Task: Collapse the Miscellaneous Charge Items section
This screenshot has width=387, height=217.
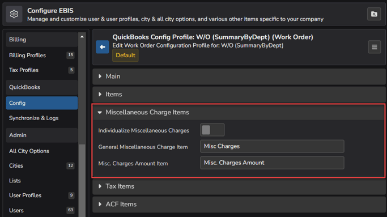Action: point(239,112)
